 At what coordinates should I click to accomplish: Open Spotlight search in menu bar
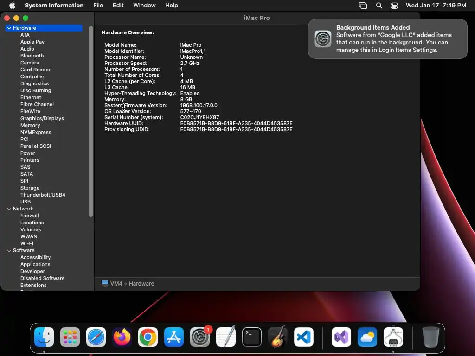379,6
